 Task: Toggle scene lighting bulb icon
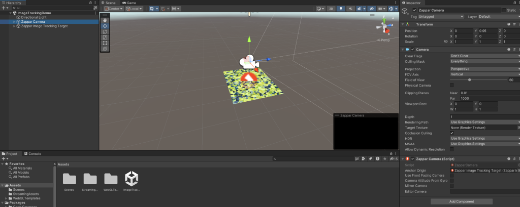pyautogui.click(x=341, y=9)
